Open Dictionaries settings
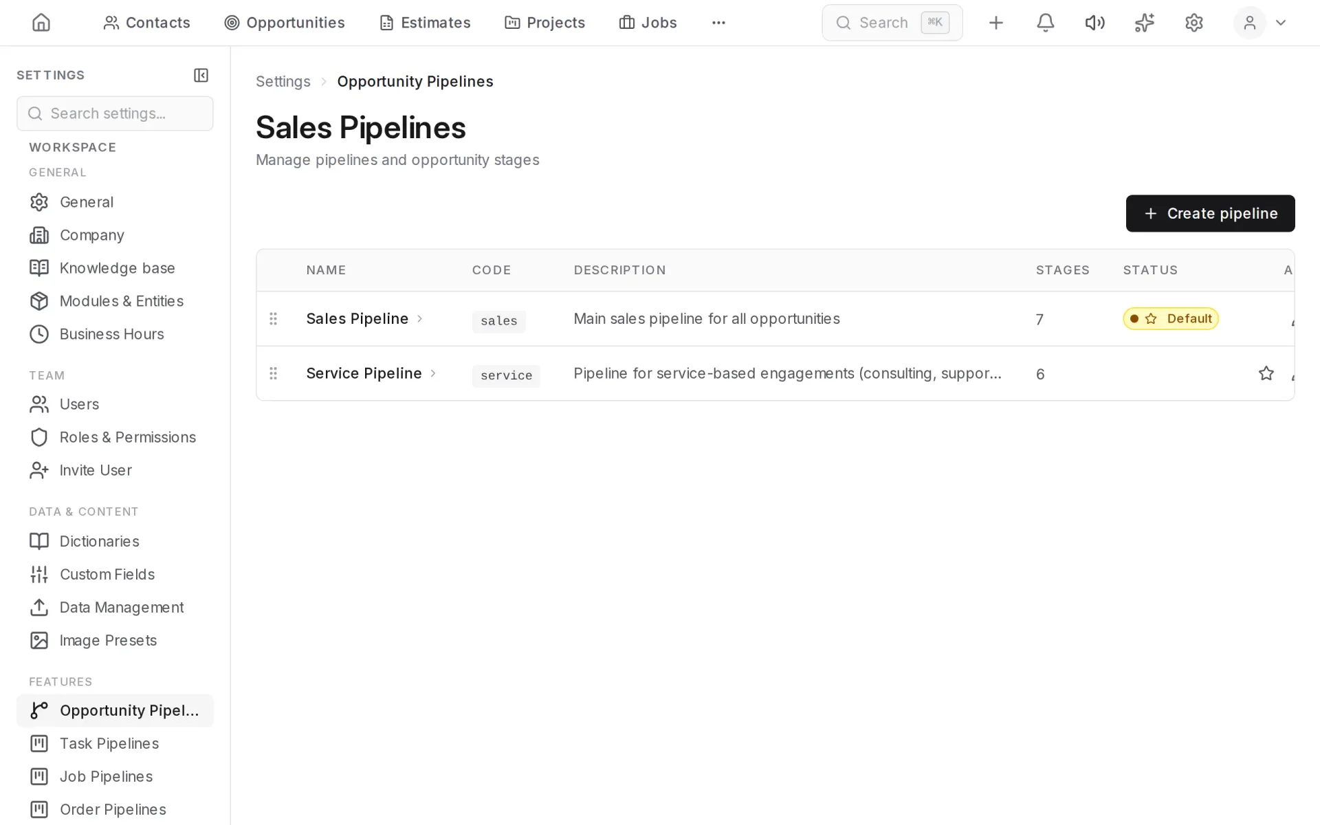This screenshot has width=1320, height=825. pyautogui.click(x=115, y=541)
